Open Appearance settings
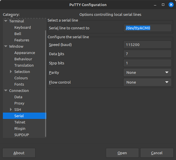The image size is (176, 160). click(x=25, y=53)
